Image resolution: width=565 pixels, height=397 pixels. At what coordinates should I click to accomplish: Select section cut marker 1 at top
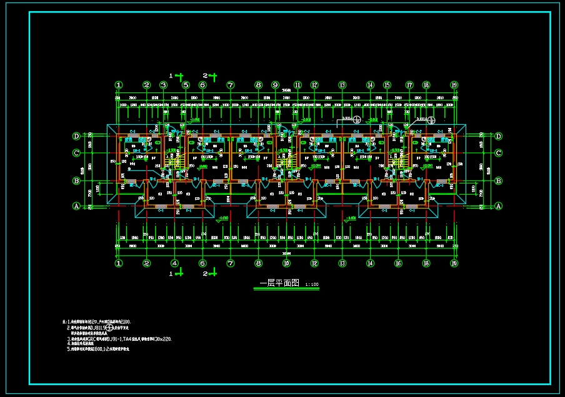coord(177,77)
